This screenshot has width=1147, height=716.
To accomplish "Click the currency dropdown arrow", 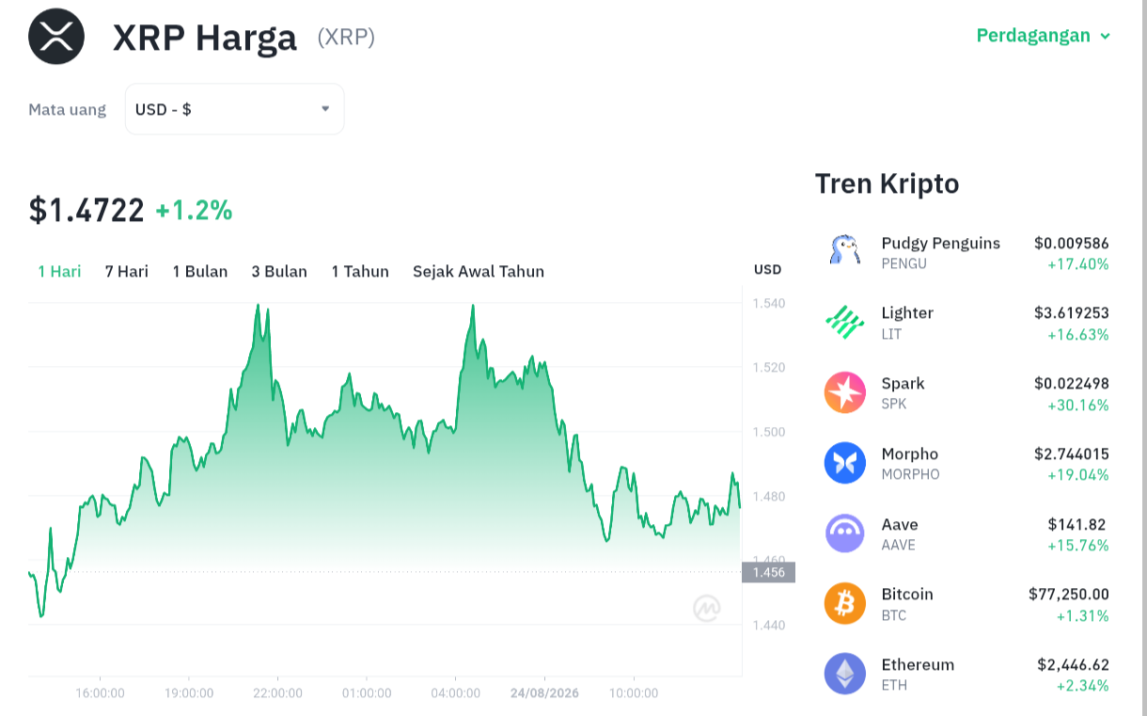I will pyautogui.click(x=325, y=109).
